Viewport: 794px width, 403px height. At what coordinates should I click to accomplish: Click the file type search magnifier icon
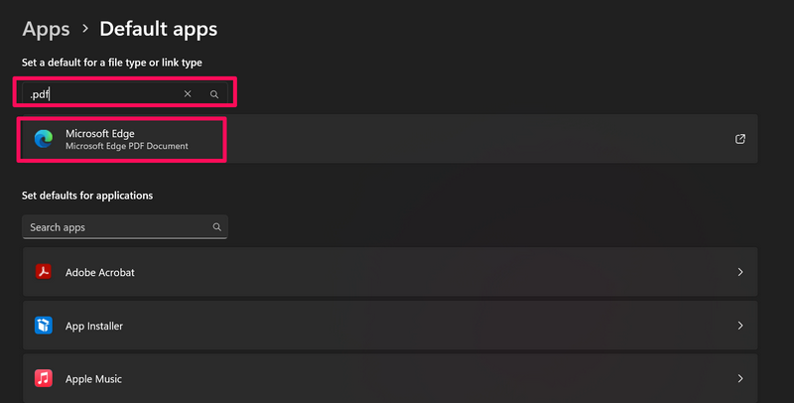[x=213, y=94]
